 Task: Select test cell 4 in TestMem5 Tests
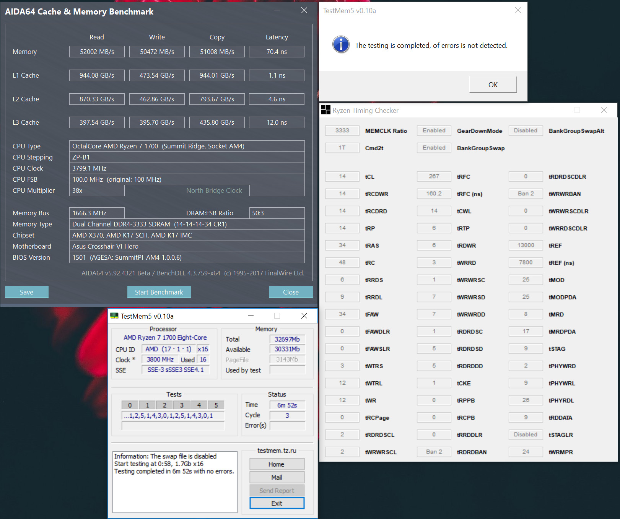tap(199, 405)
